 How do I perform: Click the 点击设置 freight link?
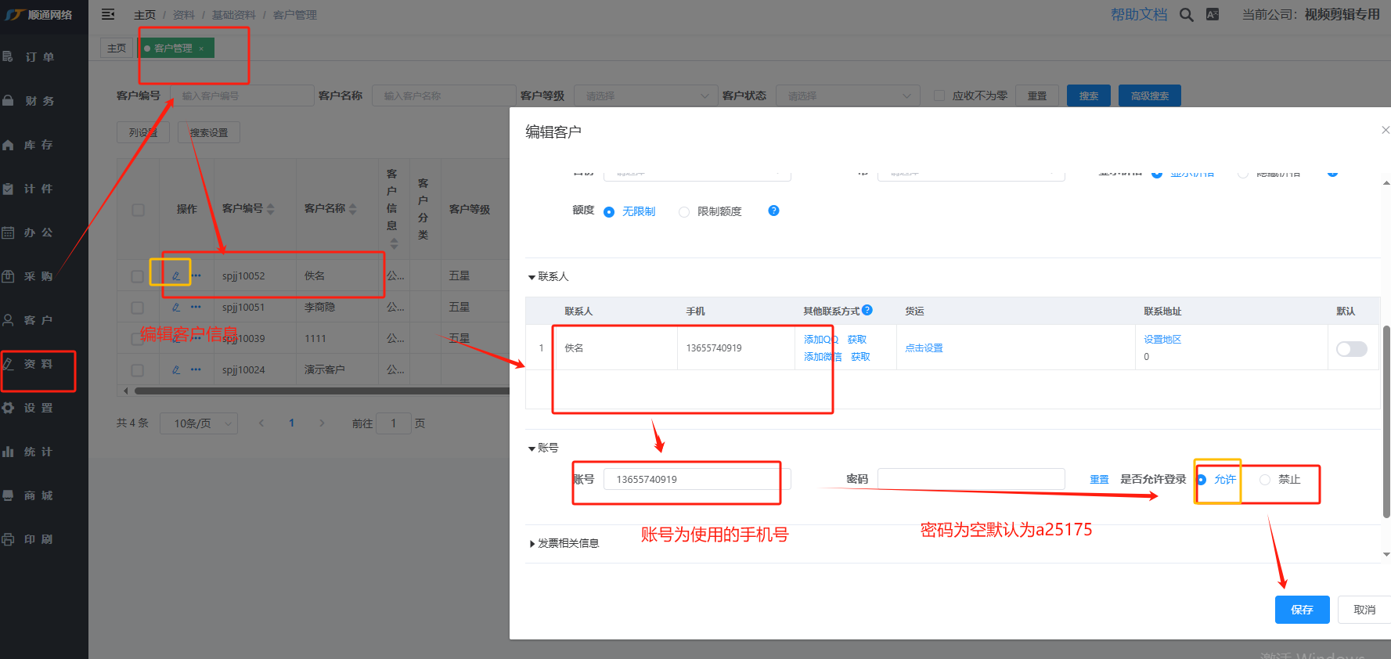(x=924, y=348)
